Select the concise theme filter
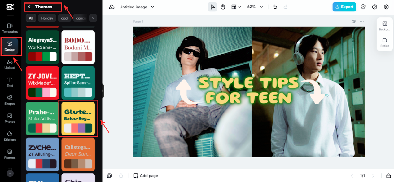The image size is (394, 182). [x=81, y=18]
